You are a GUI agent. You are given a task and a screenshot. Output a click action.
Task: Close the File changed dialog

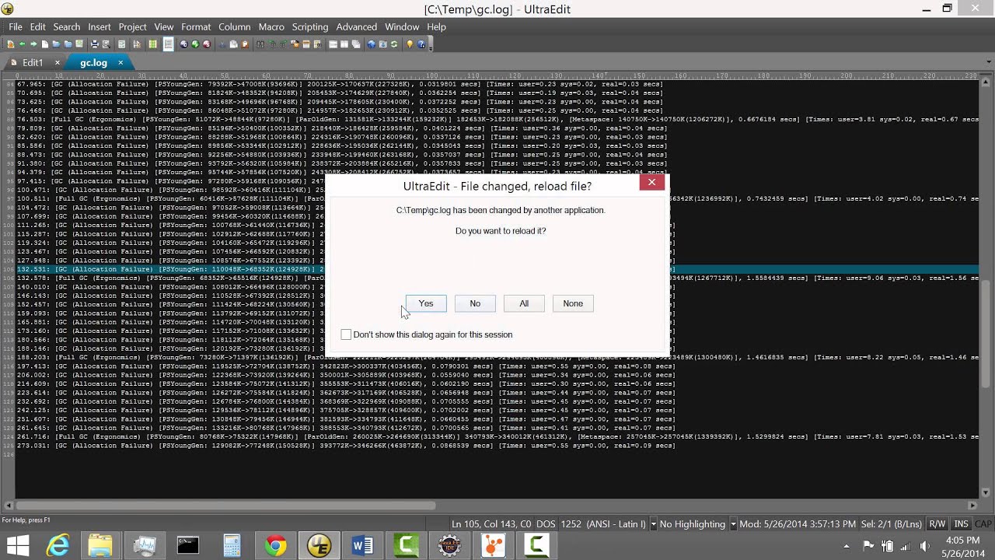click(651, 182)
